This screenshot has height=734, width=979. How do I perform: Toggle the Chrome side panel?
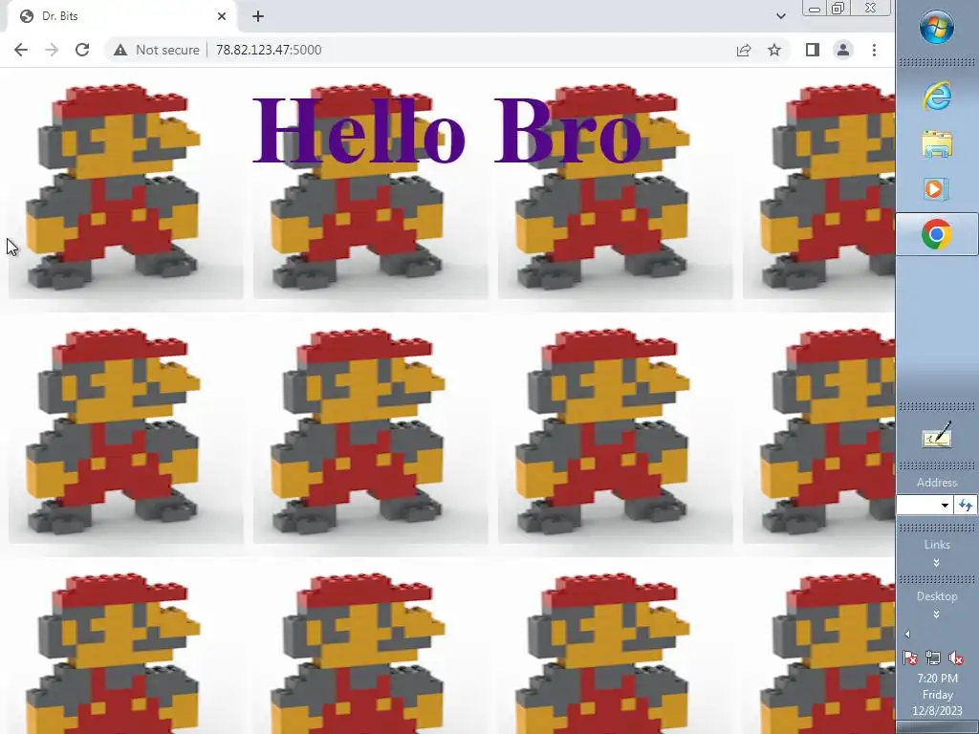tap(813, 50)
